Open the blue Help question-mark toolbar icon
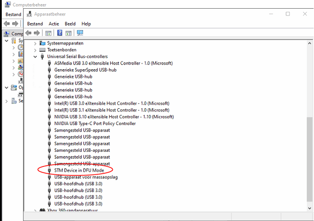Image resolution: width=314 pixels, height=221 pixels. pyautogui.click(x=60, y=33)
